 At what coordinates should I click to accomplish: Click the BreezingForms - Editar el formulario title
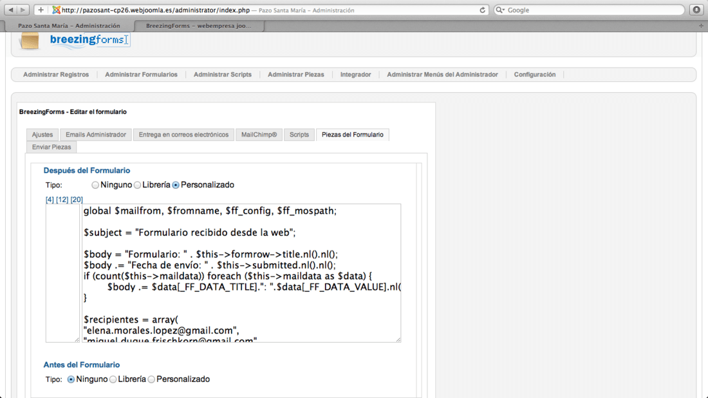(73, 111)
